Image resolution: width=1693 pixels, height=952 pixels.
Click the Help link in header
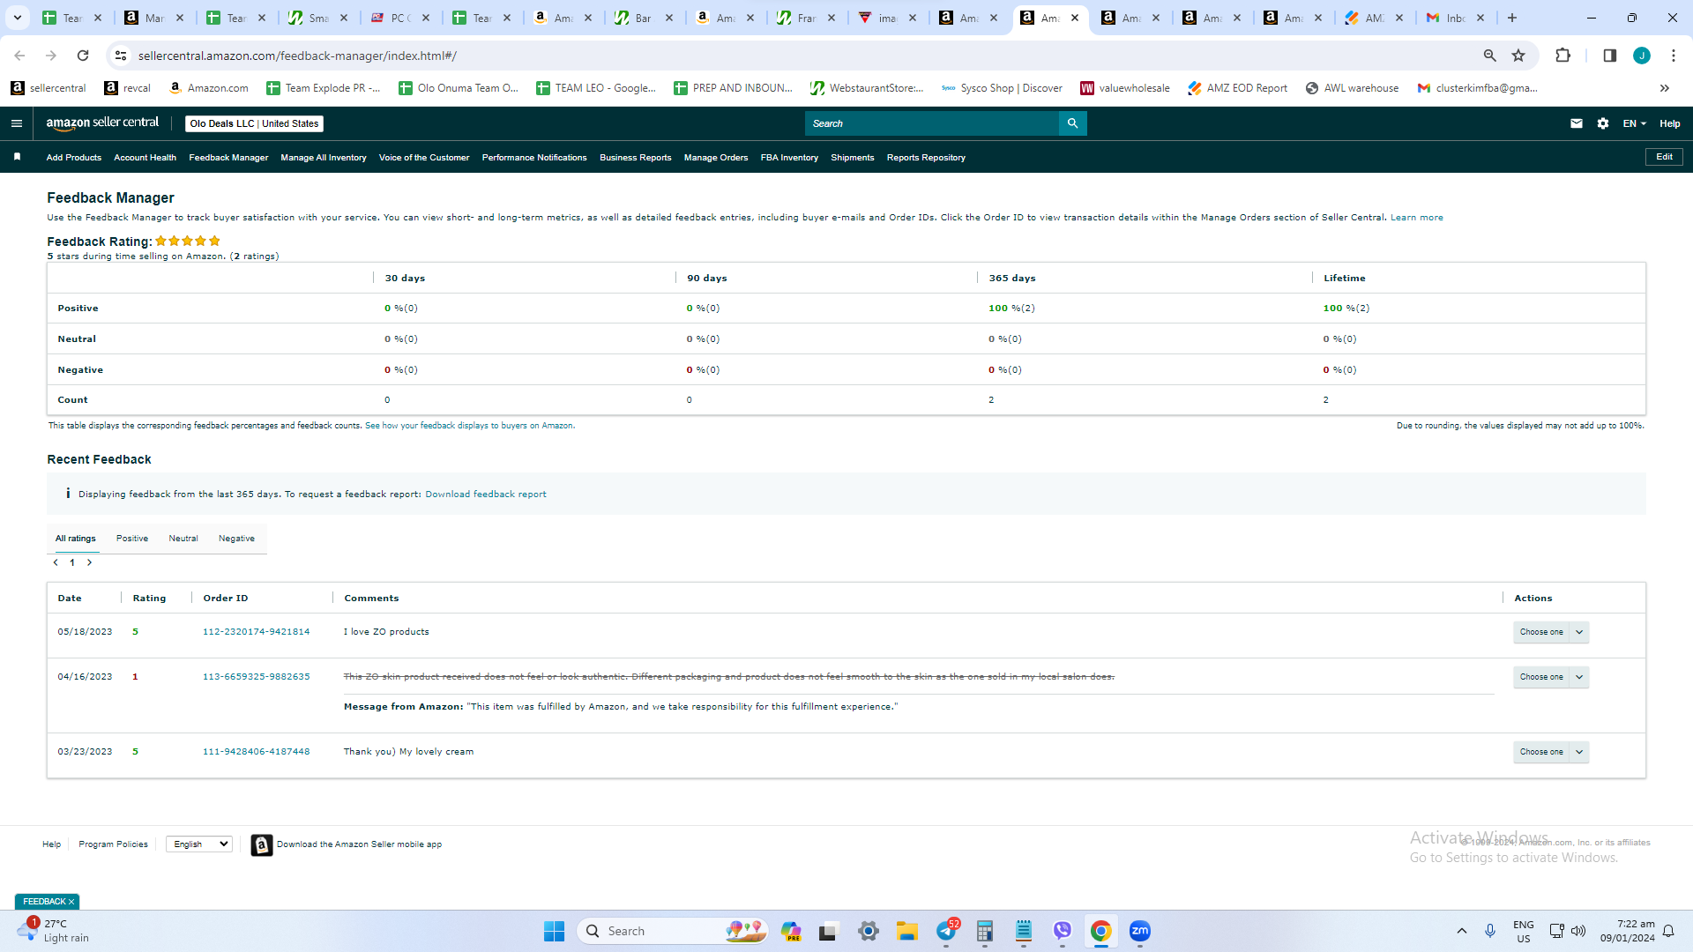(x=1670, y=123)
